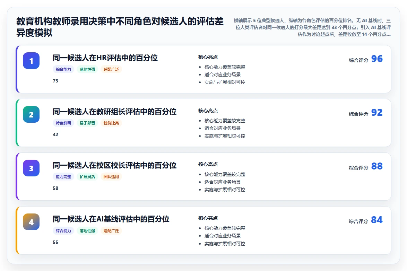Select the 适配广泛 tag in AI基线 card
The height and width of the screenshot is (271, 407).
point(111,231)
